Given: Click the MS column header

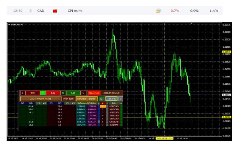Looking at the screenshot, I should [x=60, y=103].
